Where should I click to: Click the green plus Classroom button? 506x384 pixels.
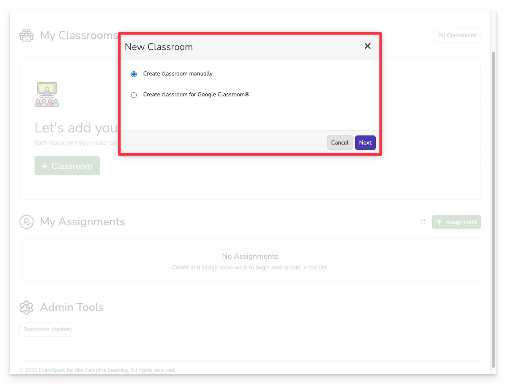tap(67, 166)
